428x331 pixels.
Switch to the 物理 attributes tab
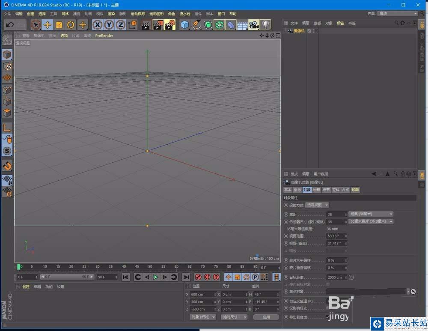pyautogui.click(x=316, y=190)
